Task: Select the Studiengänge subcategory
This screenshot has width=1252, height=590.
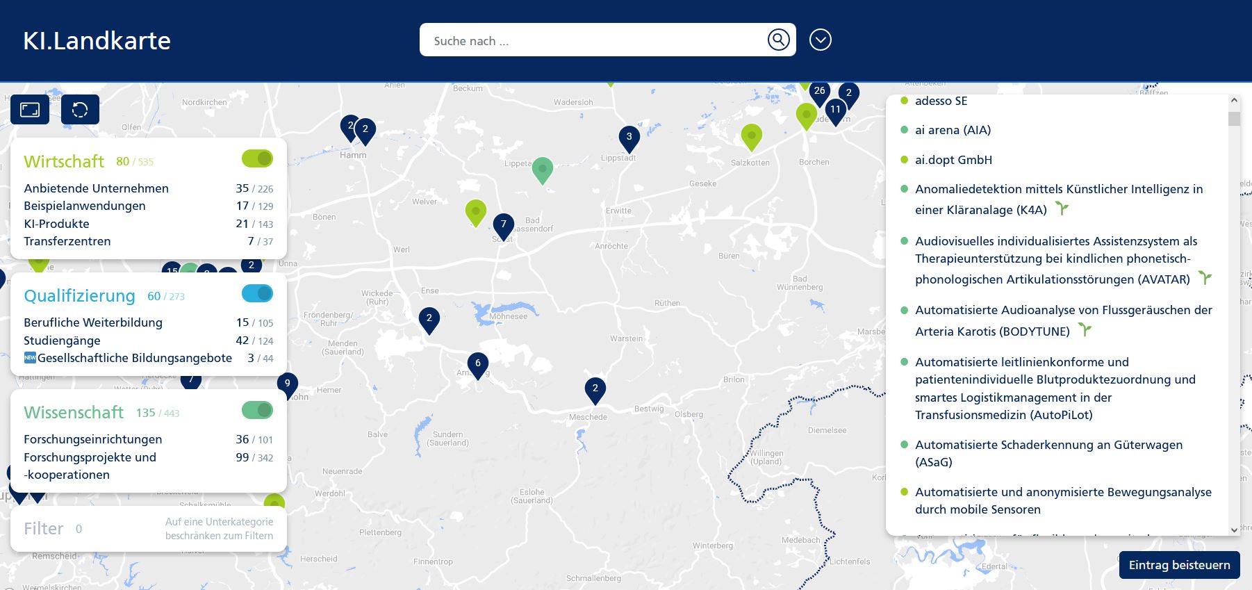Action: [x=62, y=341]
